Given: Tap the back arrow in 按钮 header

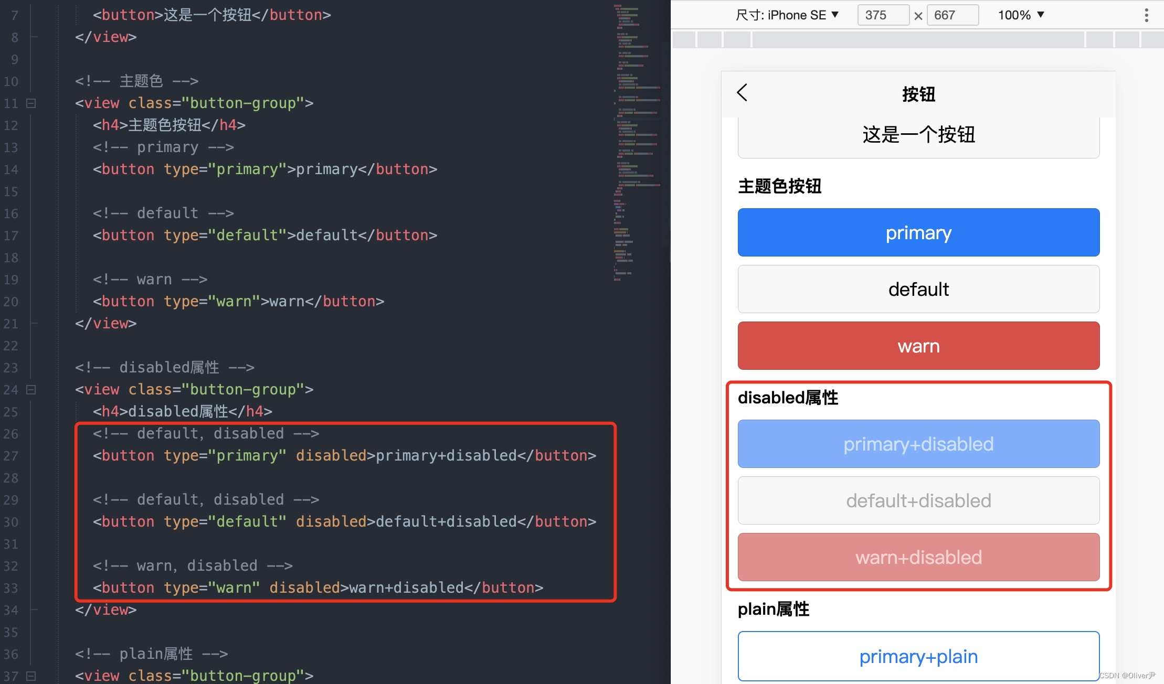Looking at the screenshot, I should (742, 93).
